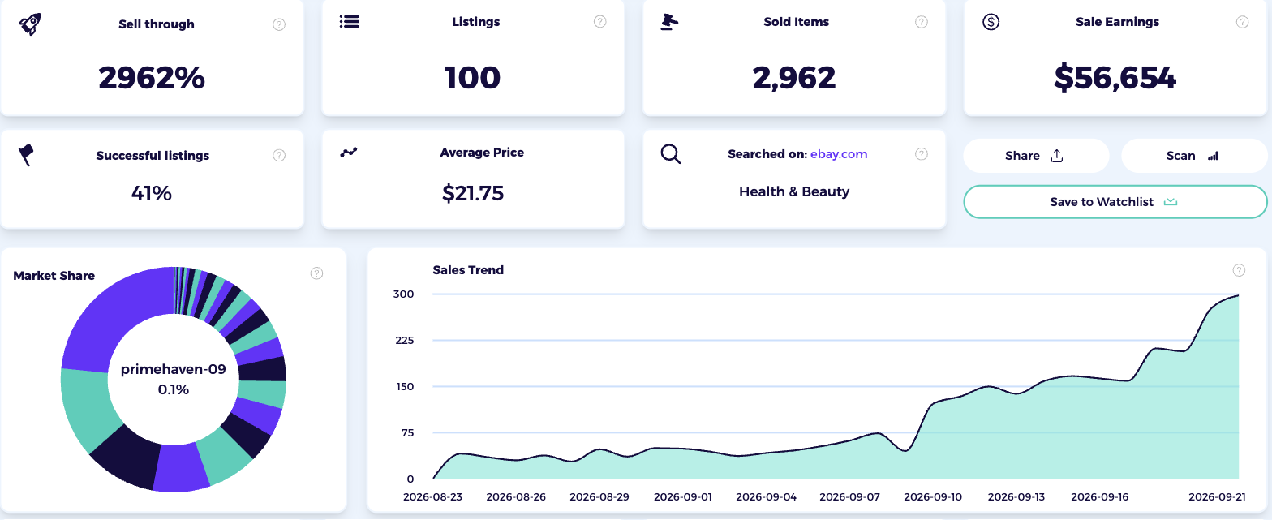Click the list icon on Listings card
1272x520 pixels.
point(350,22)
